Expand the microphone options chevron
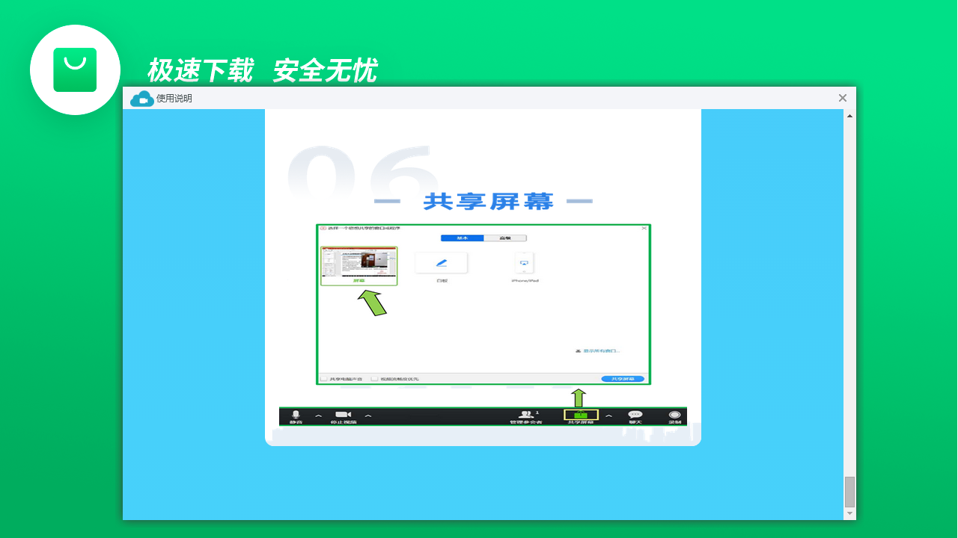 pos(317,416)
